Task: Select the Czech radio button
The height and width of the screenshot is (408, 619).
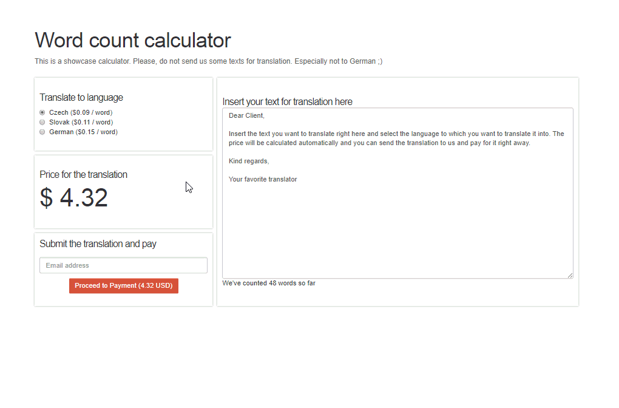Action: point(42,112)
